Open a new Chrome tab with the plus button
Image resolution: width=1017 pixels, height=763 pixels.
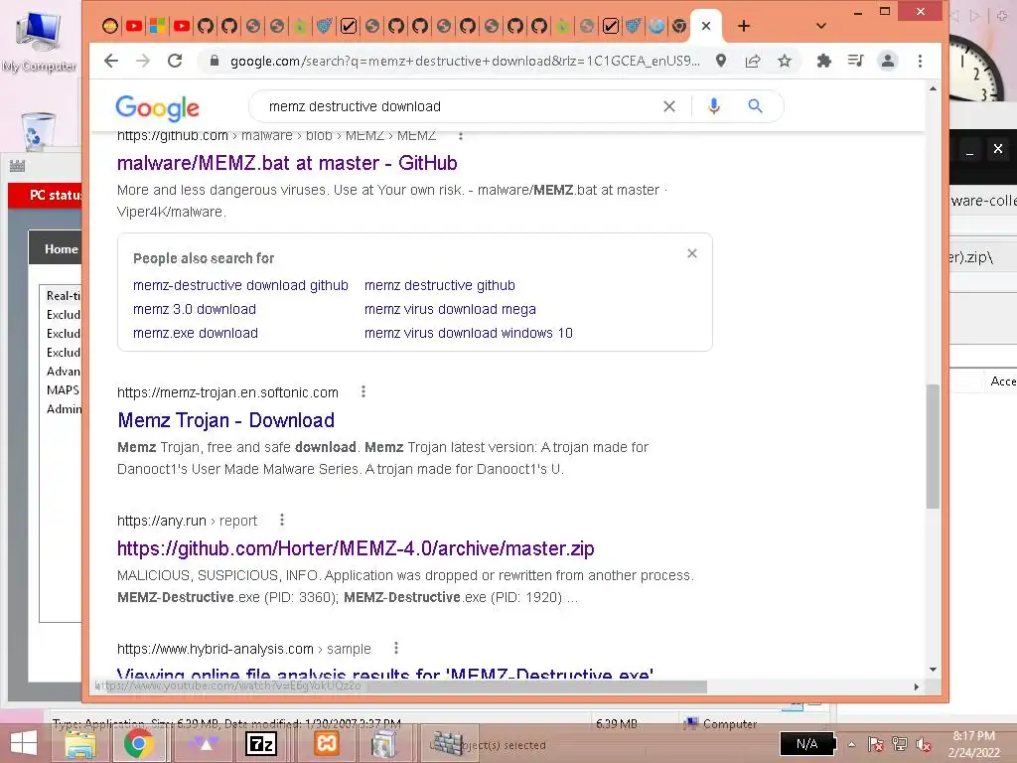pos(743,26)
